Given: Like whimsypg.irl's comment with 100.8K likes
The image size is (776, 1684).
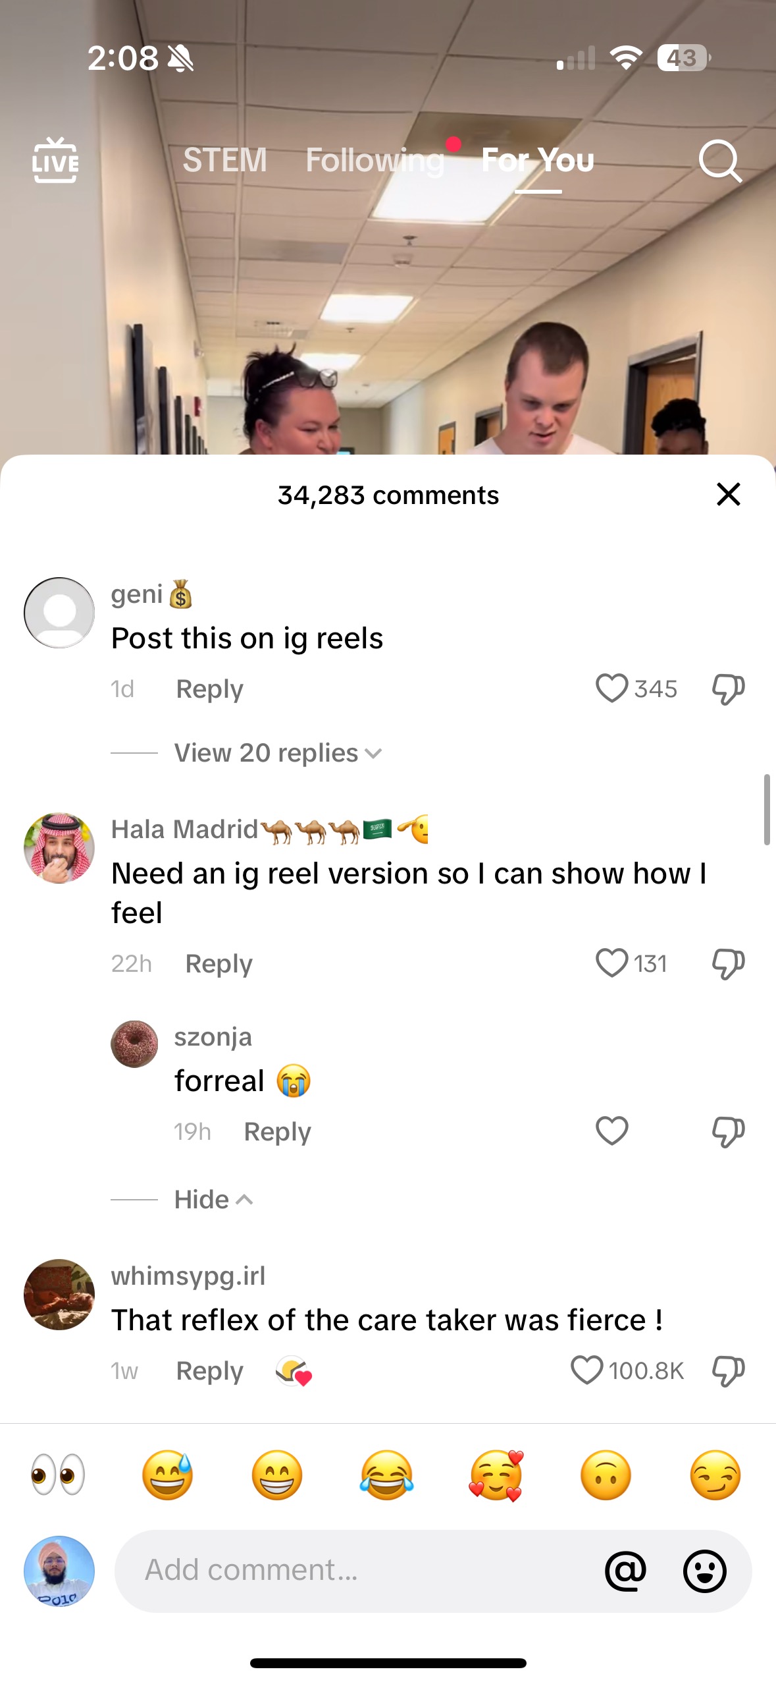Looking at the screenshot, I should pos(586,1370).
